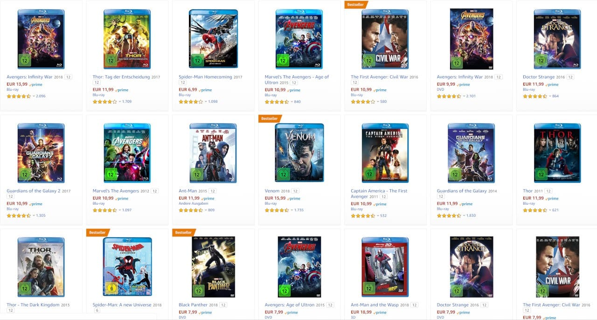The height and width of the screenshot is (320, 597).
Task: Click the star rating icons for Marvel's The Avengers 2012
Action: pyautogui.click(x=105, y=210)
